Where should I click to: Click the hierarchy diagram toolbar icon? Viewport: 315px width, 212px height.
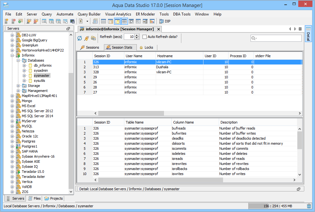[x=145, y=21]
